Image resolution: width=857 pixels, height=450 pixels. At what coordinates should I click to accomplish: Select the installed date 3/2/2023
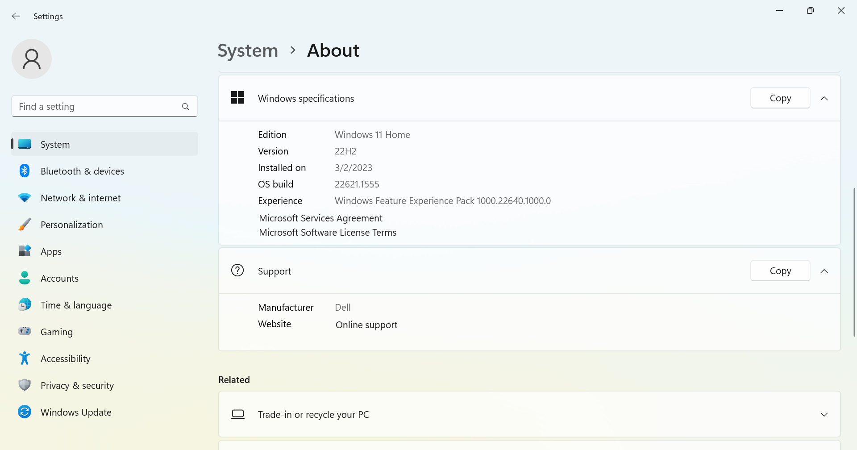(x=354, y=167)
